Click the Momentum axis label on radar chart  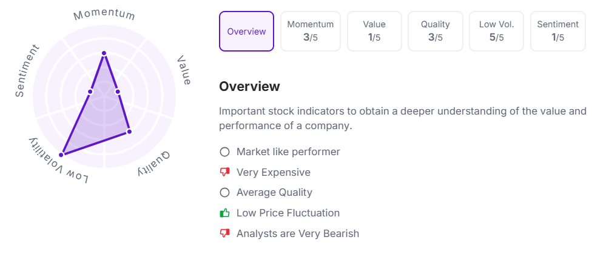click(104, 15)
